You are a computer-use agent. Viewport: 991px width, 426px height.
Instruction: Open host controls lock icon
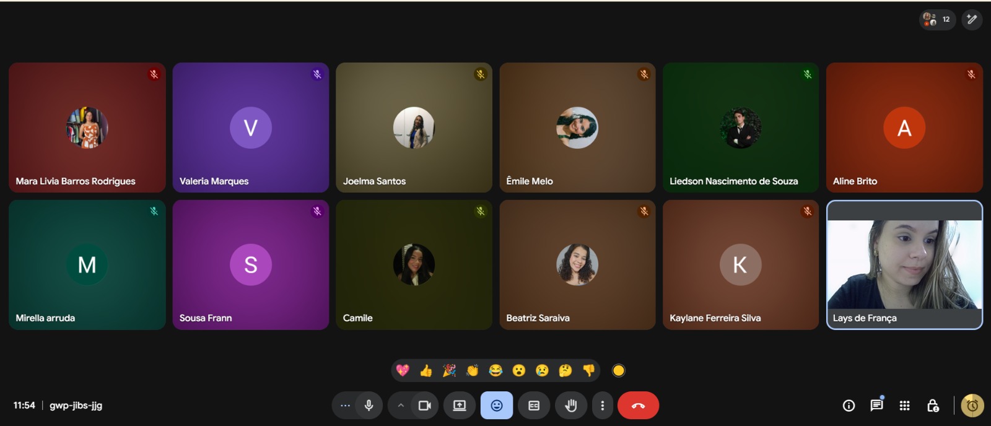pos(933,406)
